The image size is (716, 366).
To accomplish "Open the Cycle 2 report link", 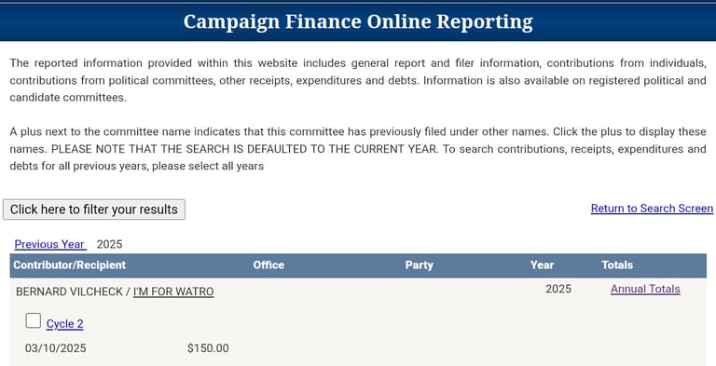I will point(65,324).
